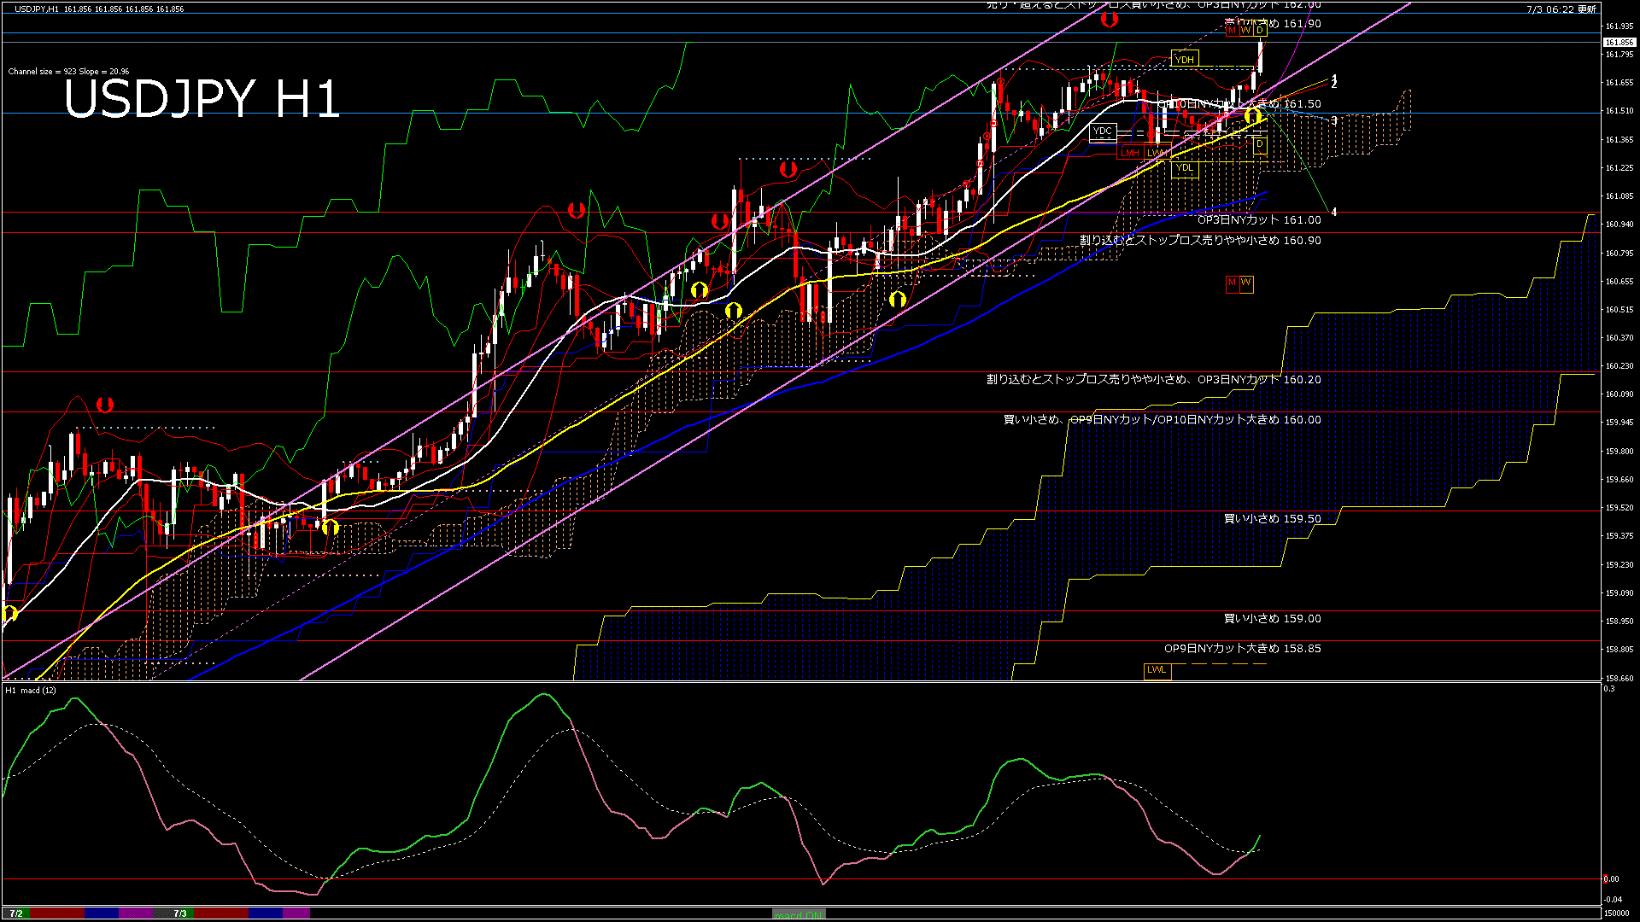The width and height of the screenshot is (1640, 922).
Task: Click the orange LWL label near the chart bottom
Action: pos(1157,670)
